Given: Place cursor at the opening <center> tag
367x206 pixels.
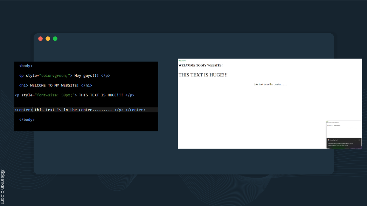Looking at the screenshot, I should (x=23, y=110).
